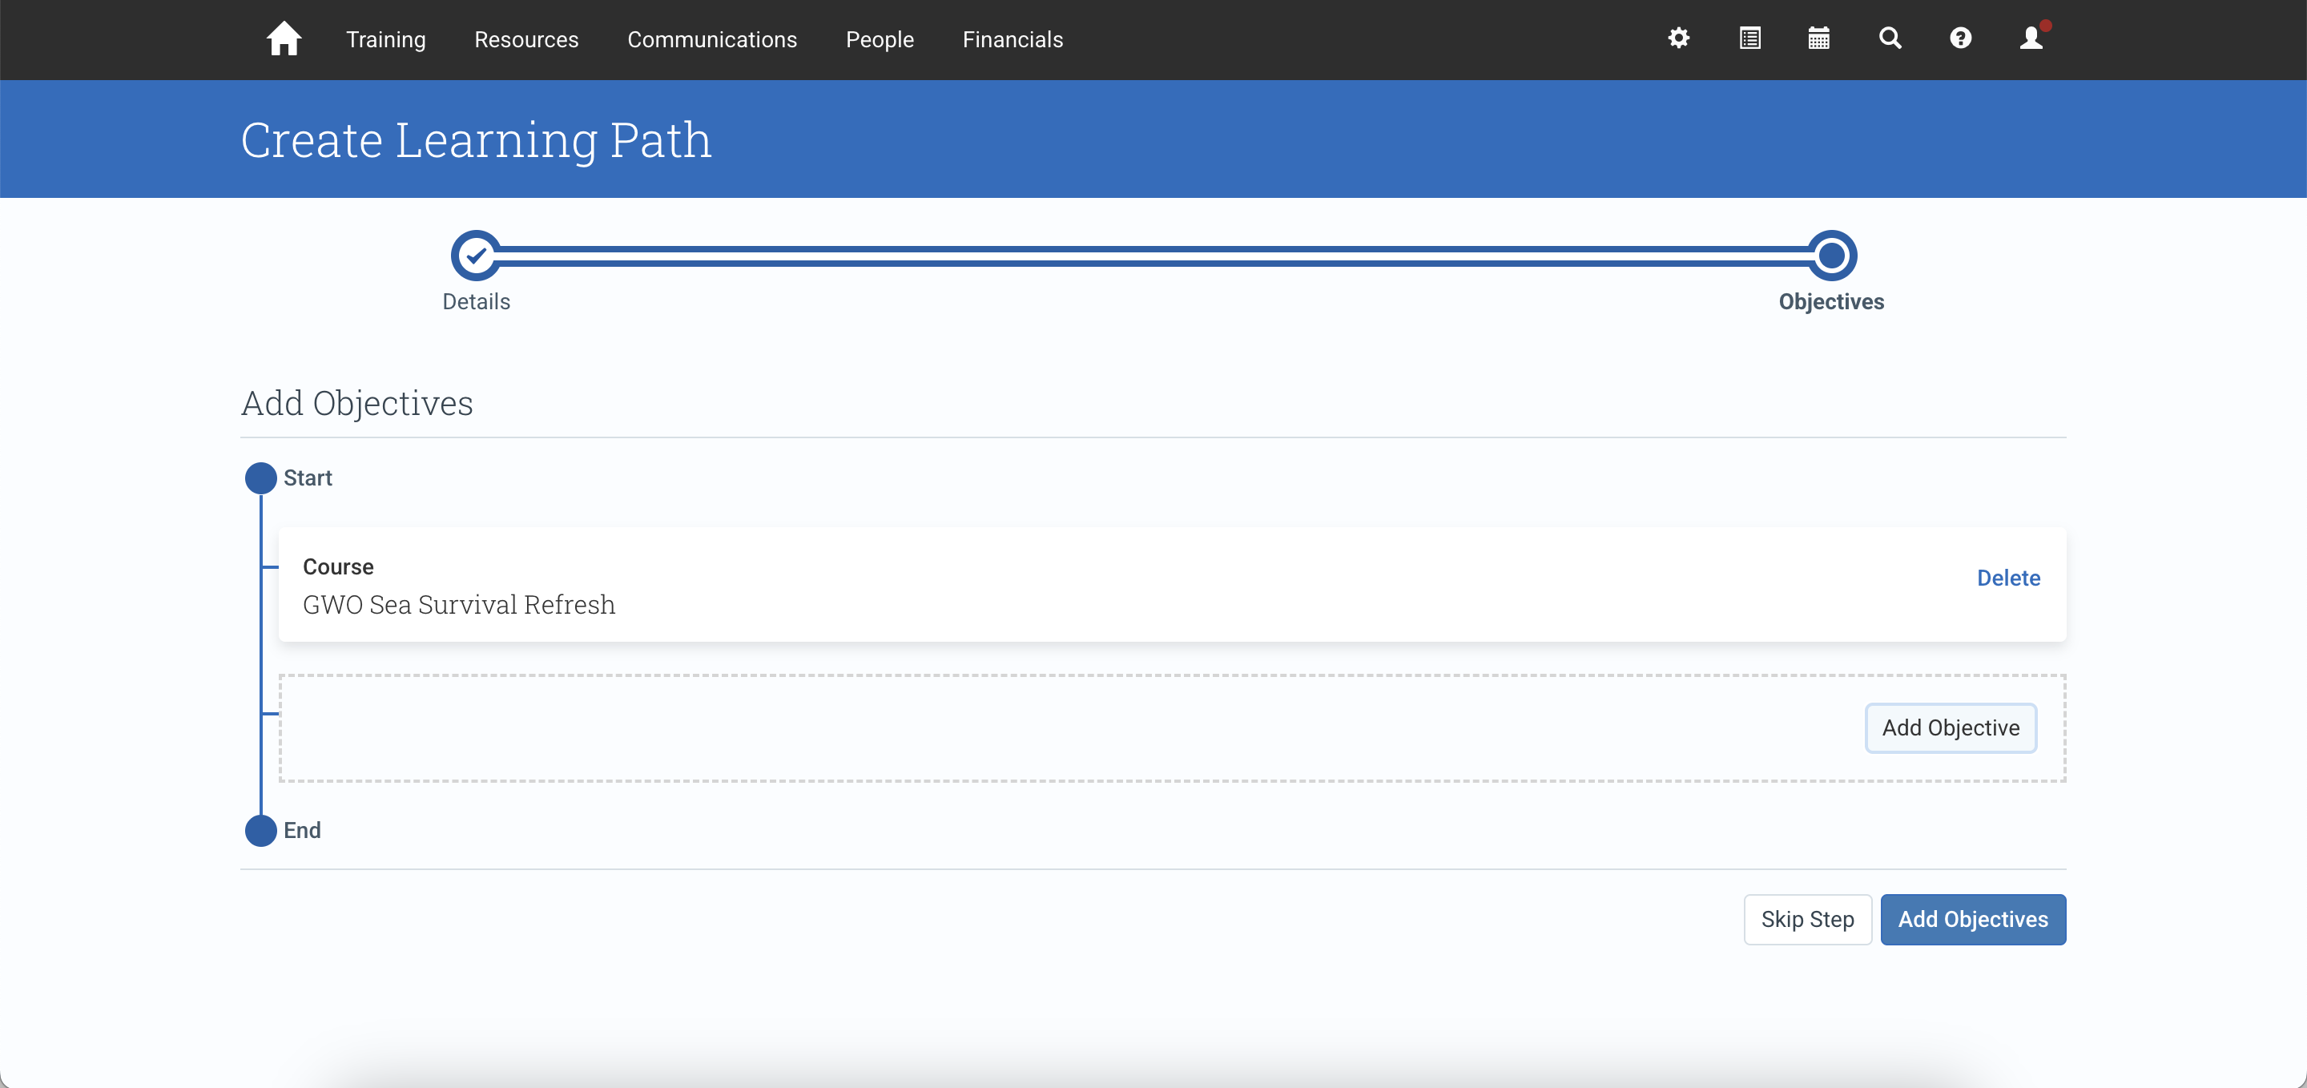
Task: Open the list report icon
Action: point(1749,38)
